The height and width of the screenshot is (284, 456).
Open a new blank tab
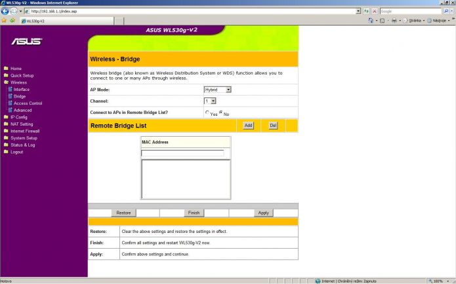[119, 21]
